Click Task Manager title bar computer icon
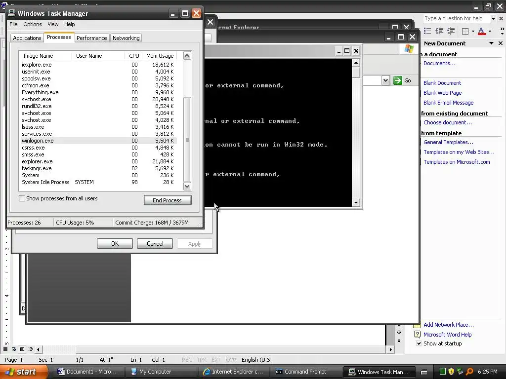Image resolution: width=506 pixels, height=379 pixels. click(12, 13)
